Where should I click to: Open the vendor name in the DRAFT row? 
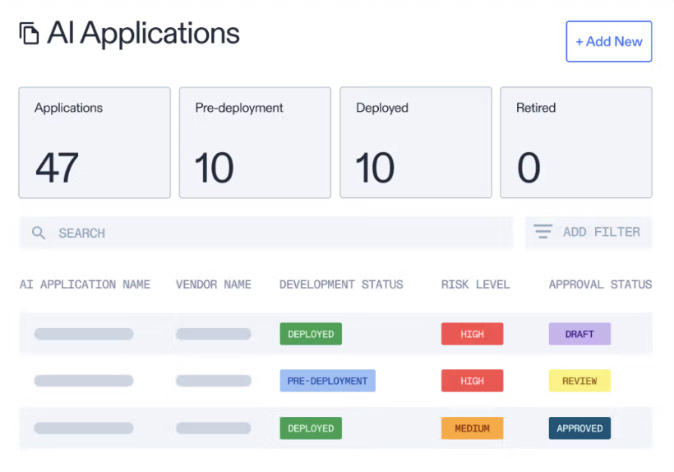point(214,334)
